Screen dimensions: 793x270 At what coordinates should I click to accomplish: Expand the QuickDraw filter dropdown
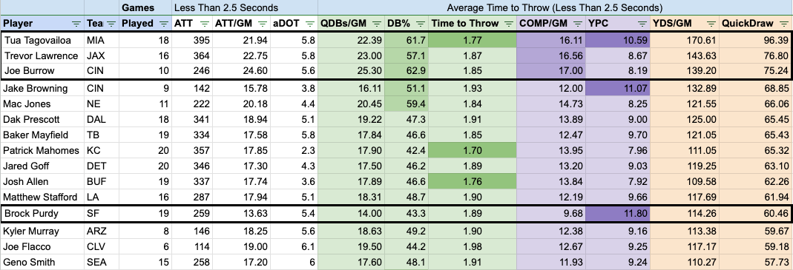click(x=783, y=23)
